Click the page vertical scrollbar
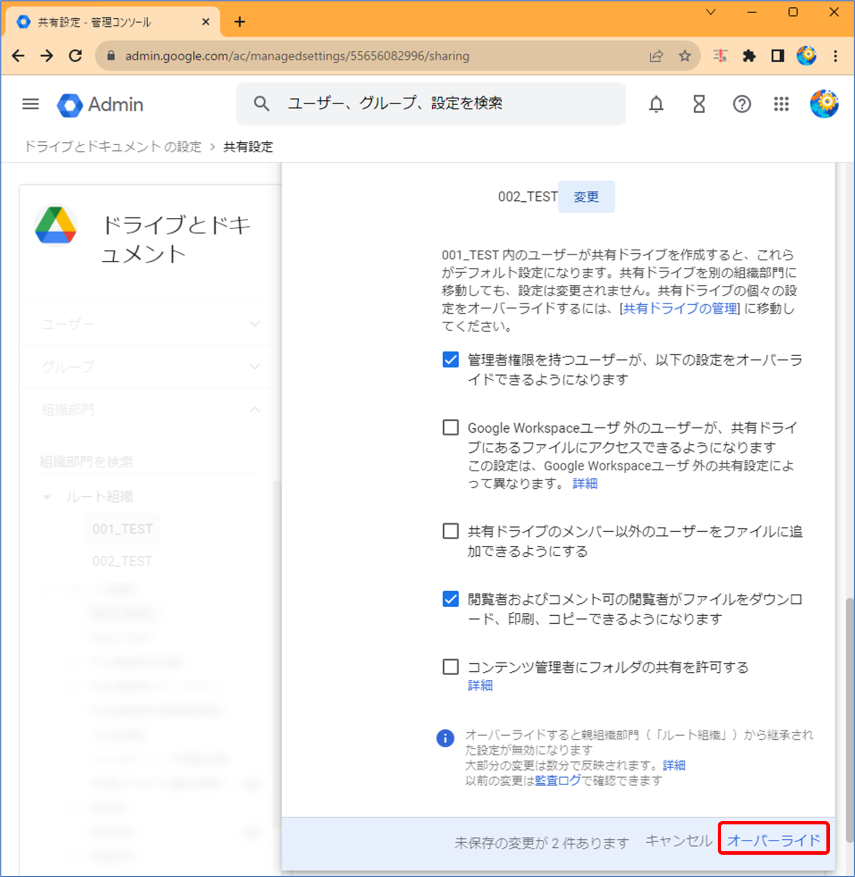855x877 pixels. 850,719
